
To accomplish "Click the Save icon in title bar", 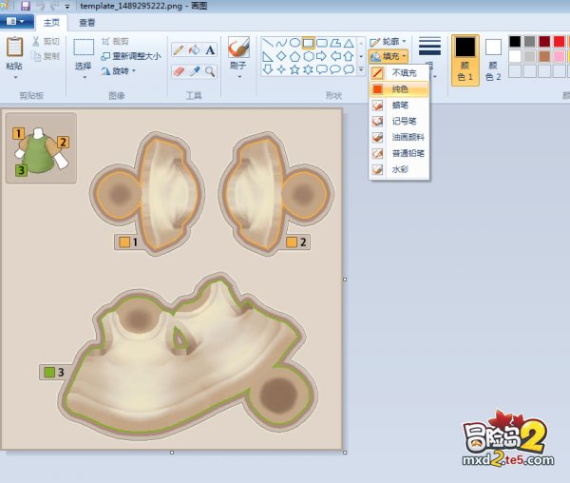I will 26,6.
